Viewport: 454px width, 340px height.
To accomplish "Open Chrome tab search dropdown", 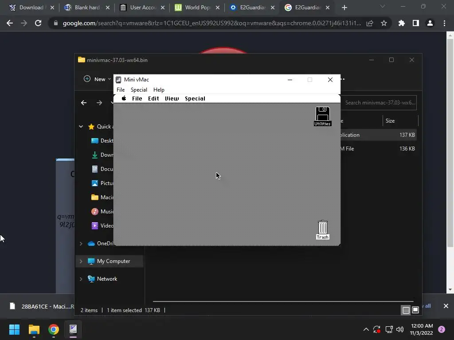I will 383,6.
